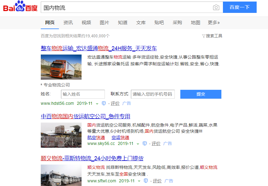268x186 pixels.
Task: Click the orange truck thumbnail
Action: (x=61, y=67)
